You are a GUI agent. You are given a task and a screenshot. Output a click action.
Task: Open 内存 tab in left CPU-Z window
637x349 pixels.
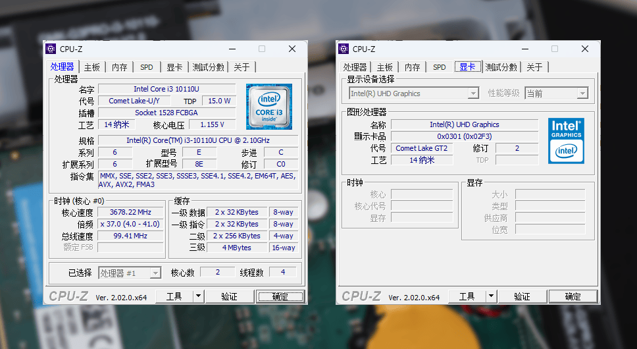tap(120, 67)
